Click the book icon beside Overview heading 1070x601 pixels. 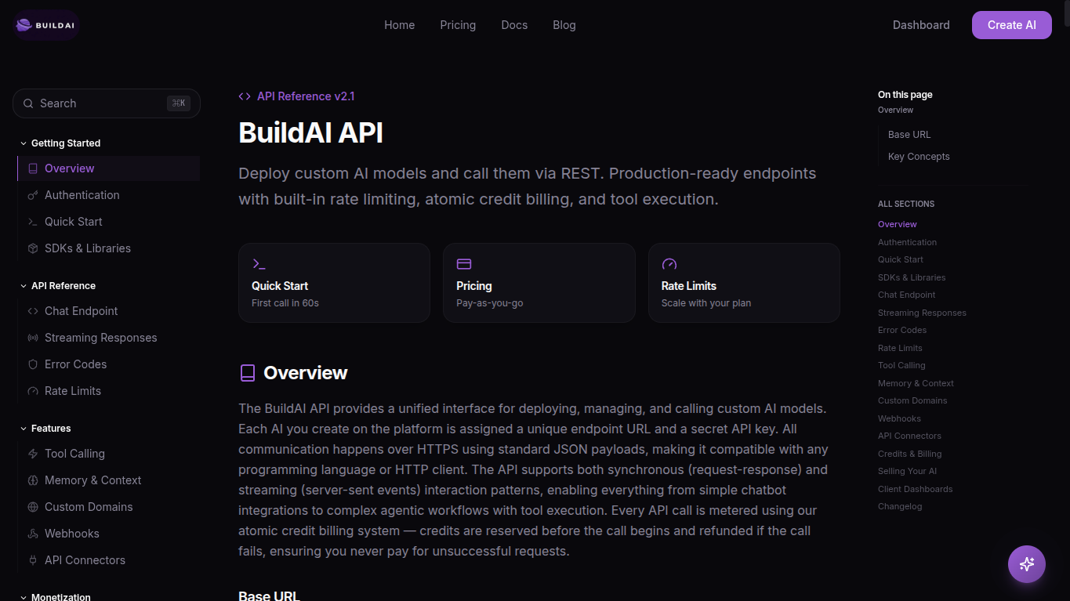pos(248,373)
